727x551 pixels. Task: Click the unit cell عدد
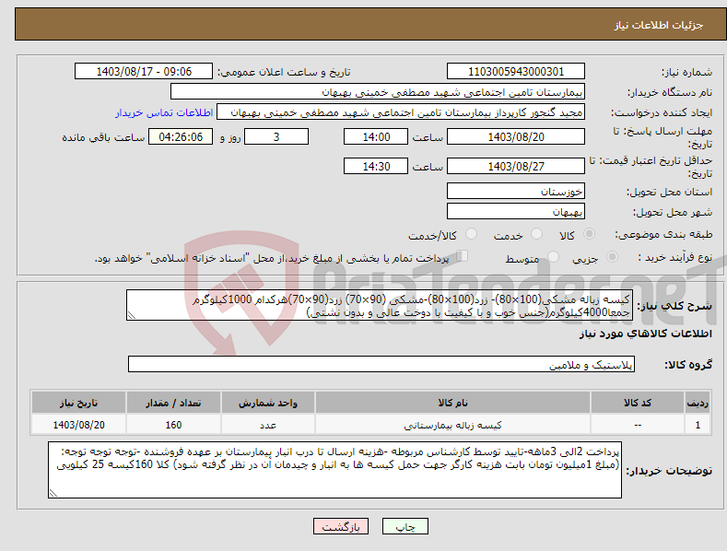coord(267,425)
